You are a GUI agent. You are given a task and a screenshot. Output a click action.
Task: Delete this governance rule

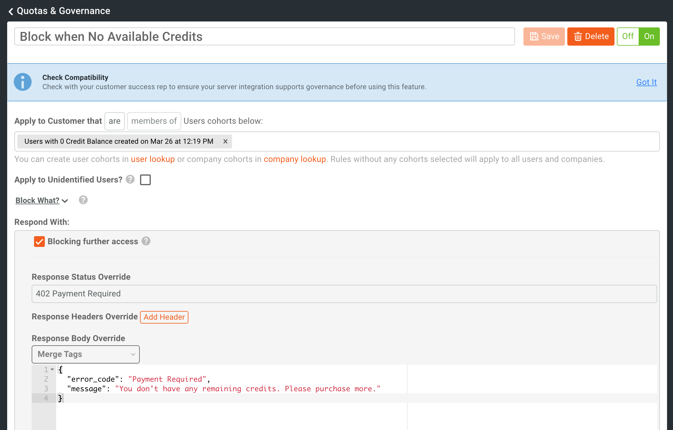(x=591, y=36)
